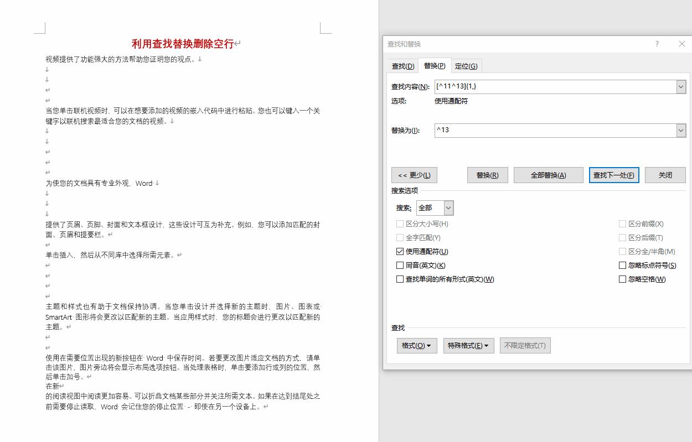Check the 忽略空格 checkbox

(x=622, y=279)
